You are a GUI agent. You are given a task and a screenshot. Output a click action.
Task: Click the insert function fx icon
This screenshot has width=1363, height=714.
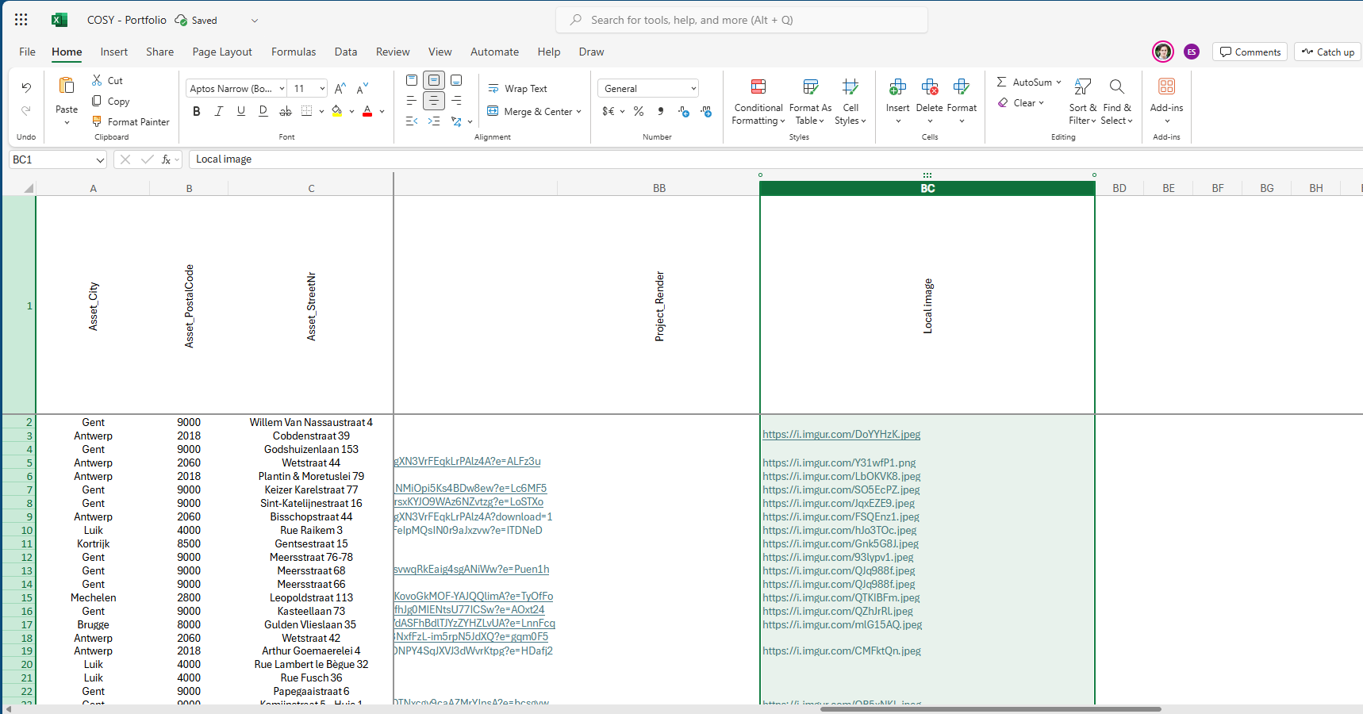pos(167,159)
